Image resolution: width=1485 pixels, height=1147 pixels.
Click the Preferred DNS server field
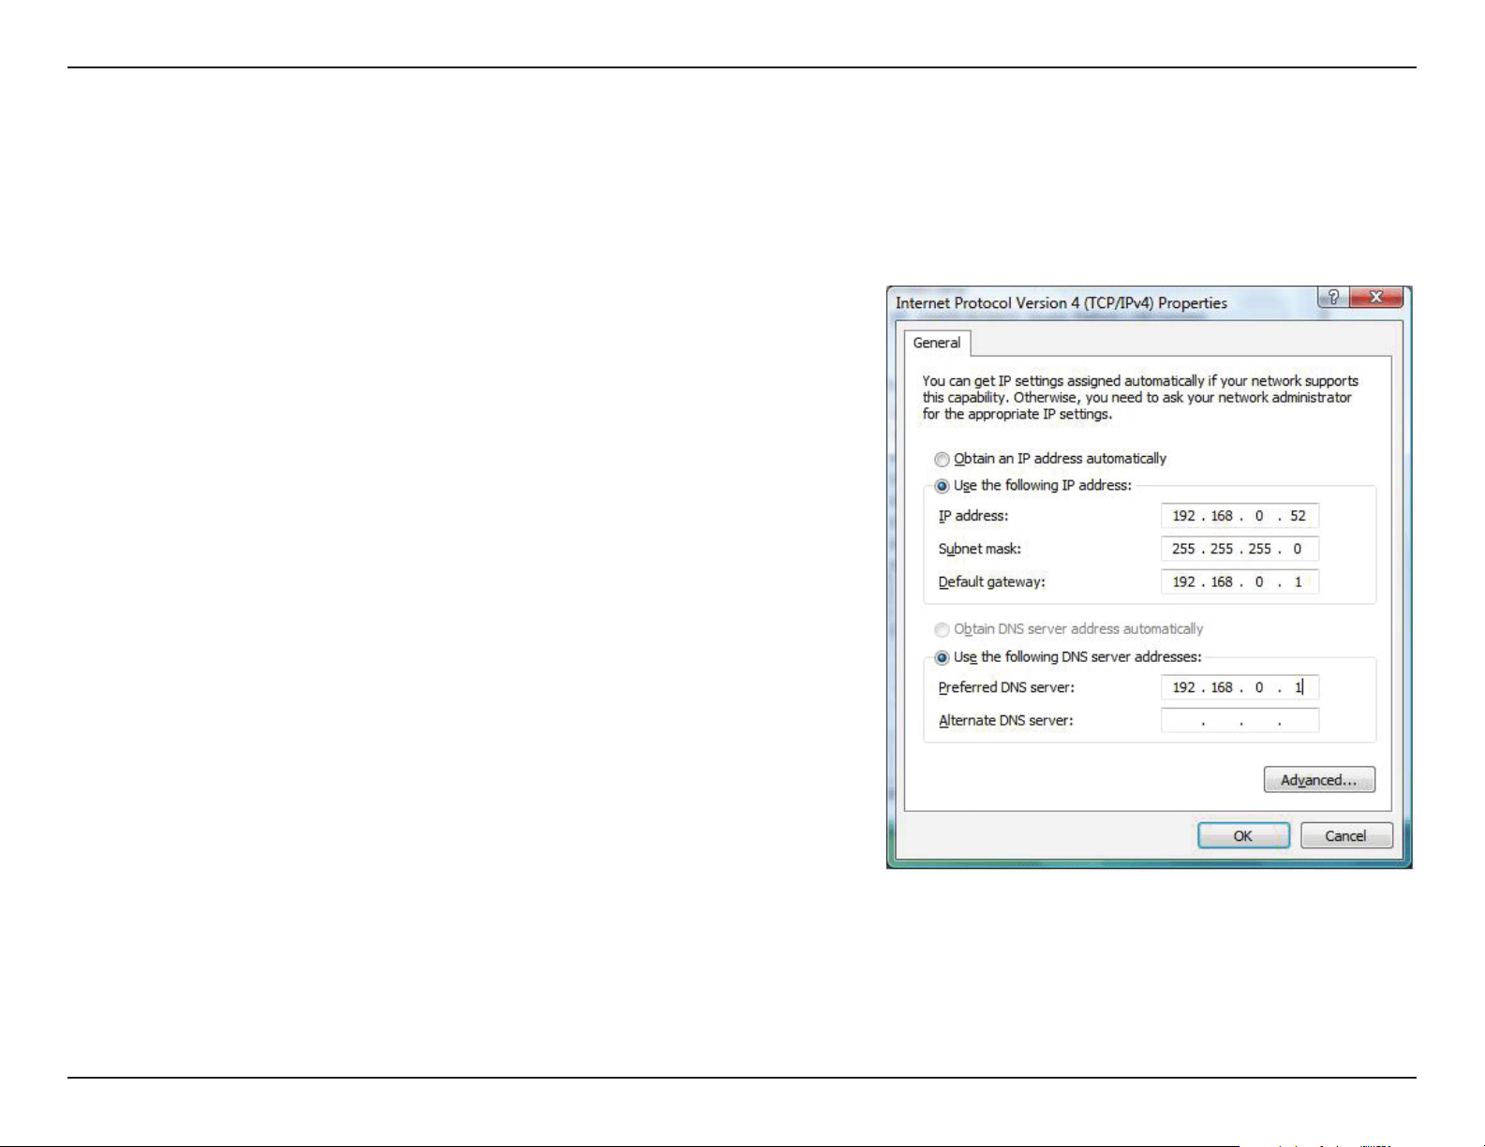click(x=1240, y=687)
